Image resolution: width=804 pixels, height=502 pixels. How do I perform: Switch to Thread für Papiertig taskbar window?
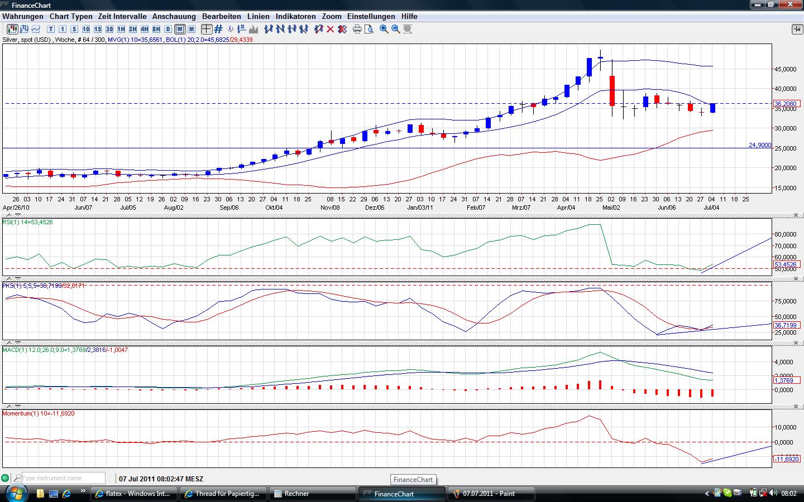(x=223, y=494)
